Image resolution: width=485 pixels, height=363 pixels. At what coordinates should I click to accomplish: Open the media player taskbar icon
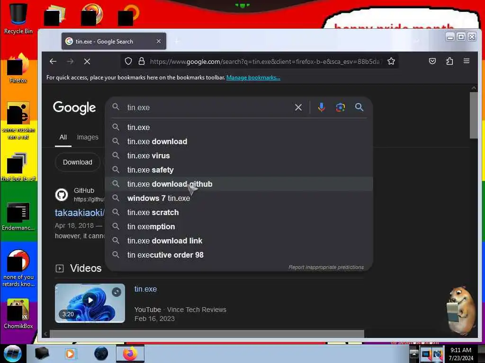tap(70, 354)
